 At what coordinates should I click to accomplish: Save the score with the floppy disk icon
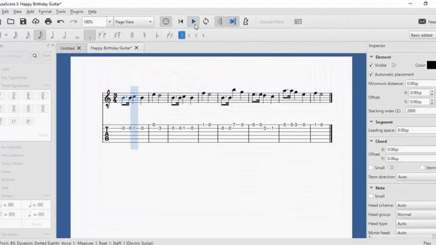coord(23,21)
